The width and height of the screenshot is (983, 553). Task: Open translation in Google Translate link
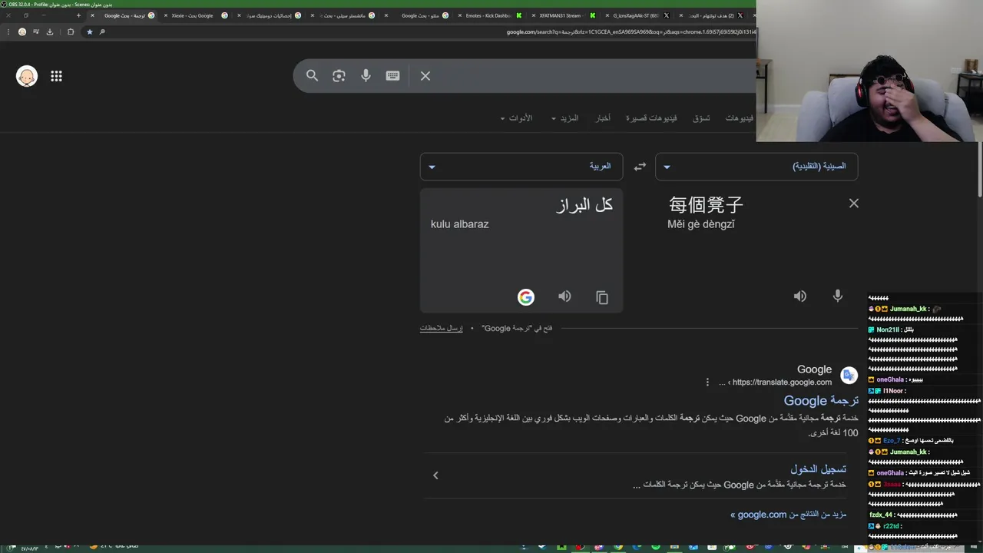517,328
